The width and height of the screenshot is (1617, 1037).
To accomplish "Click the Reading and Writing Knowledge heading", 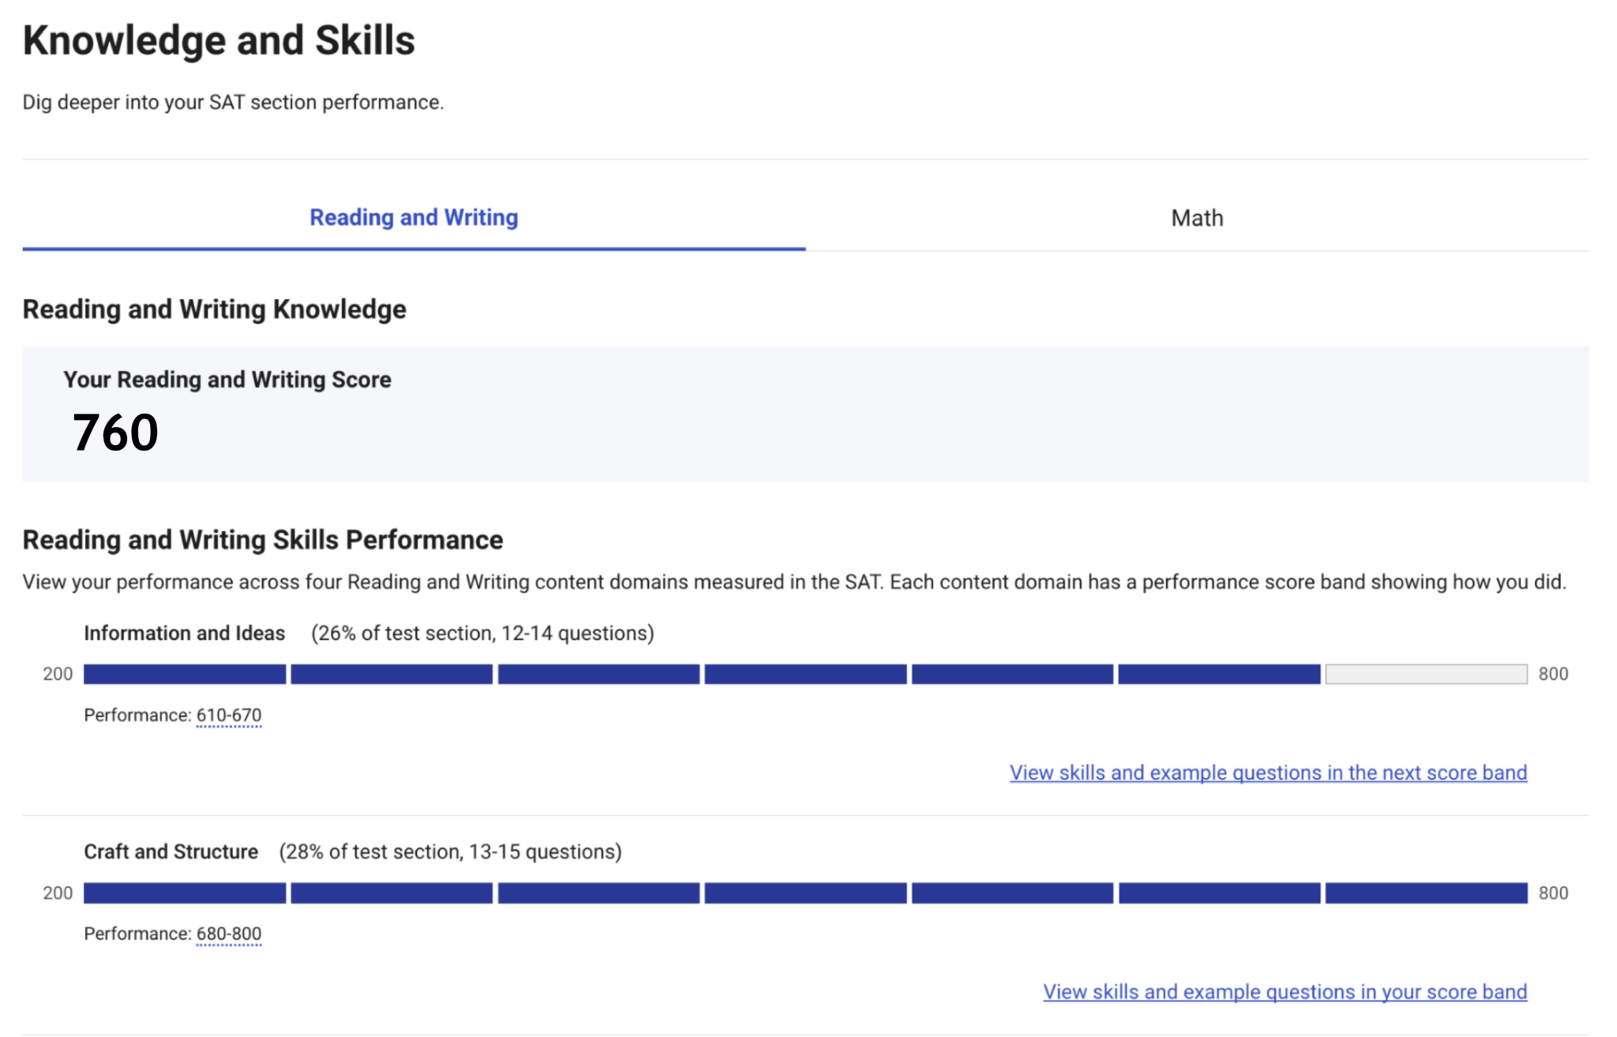I will point(213,309).
